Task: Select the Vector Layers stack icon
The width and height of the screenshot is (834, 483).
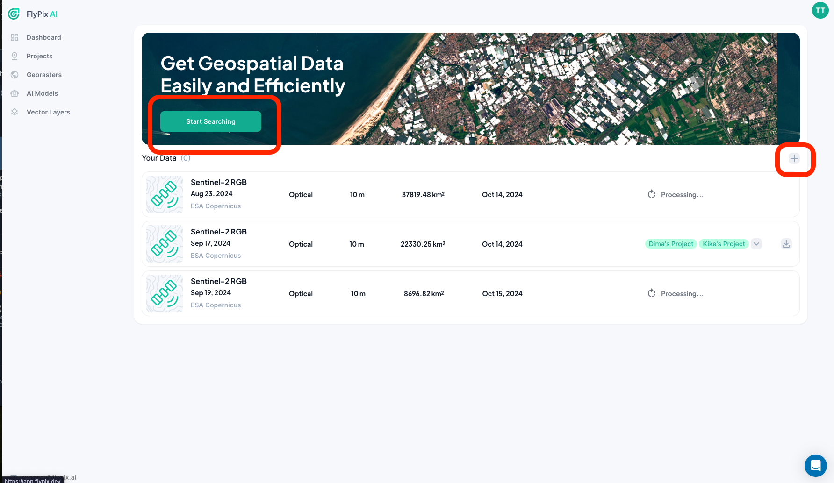Action: [14, 112]
